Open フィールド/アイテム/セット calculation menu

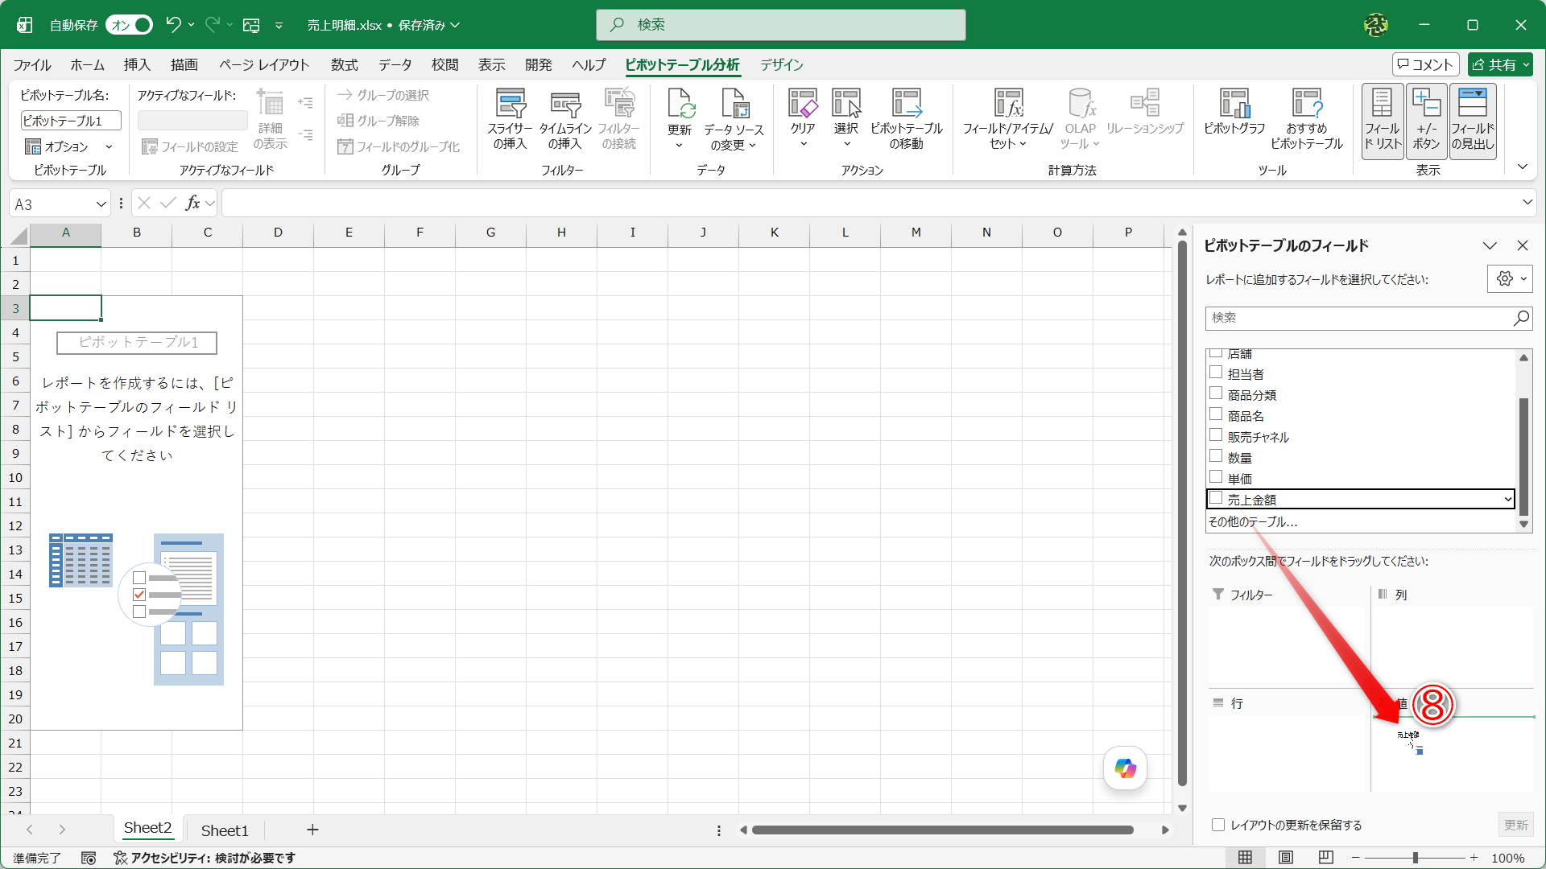(1008, 119)
